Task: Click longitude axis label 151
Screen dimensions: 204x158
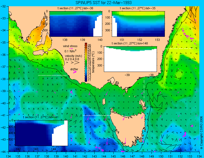Action: coord(171,156)
